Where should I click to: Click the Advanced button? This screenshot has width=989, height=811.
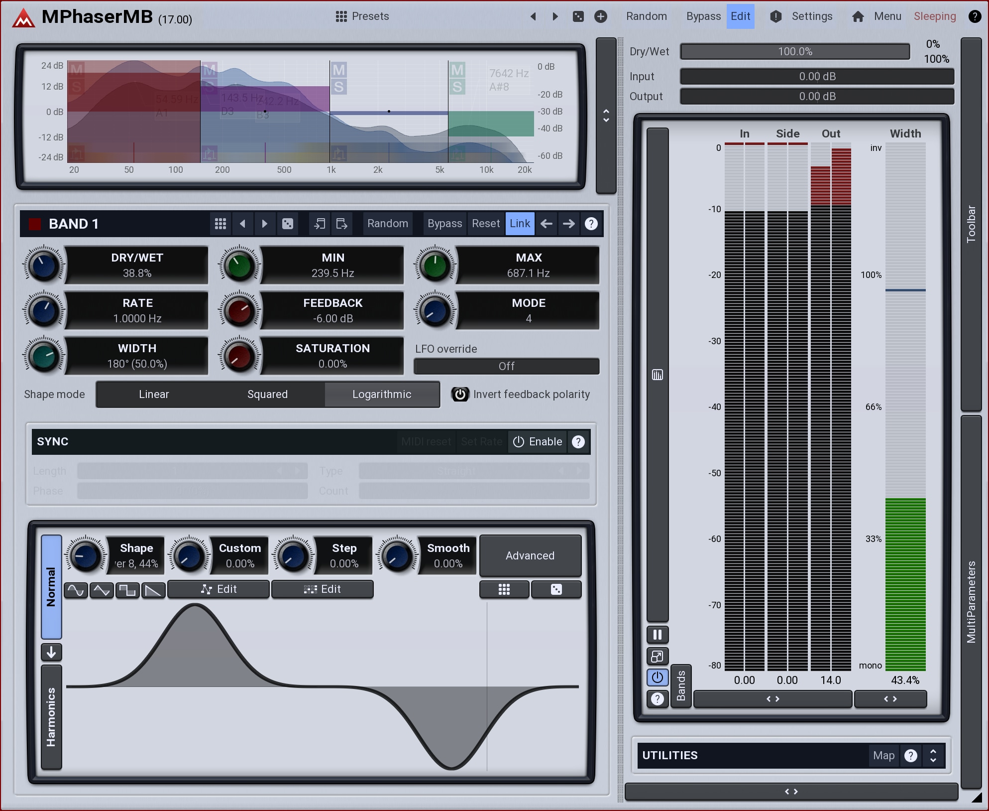pyautogui.click(x=530, y=555)
